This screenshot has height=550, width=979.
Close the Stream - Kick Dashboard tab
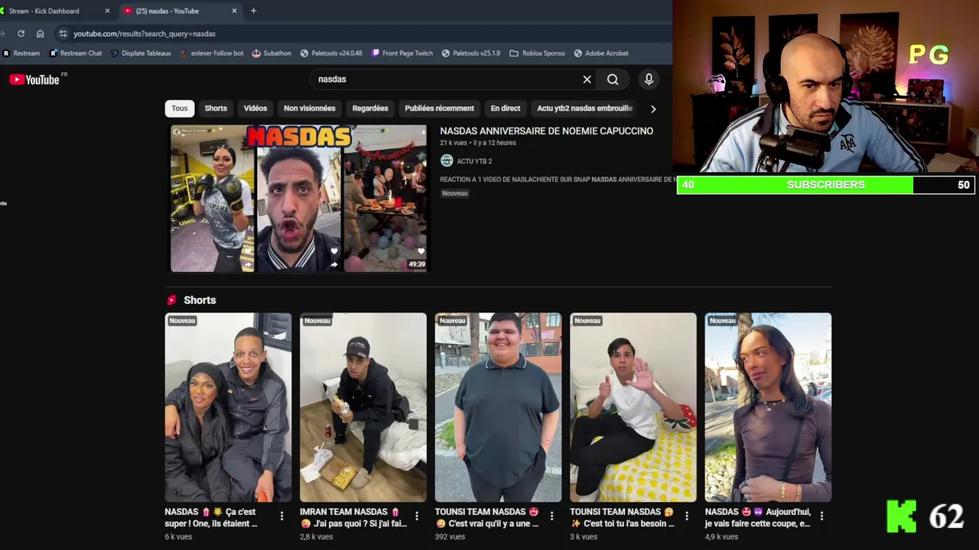pyautogui.click(x=107, y=11)
